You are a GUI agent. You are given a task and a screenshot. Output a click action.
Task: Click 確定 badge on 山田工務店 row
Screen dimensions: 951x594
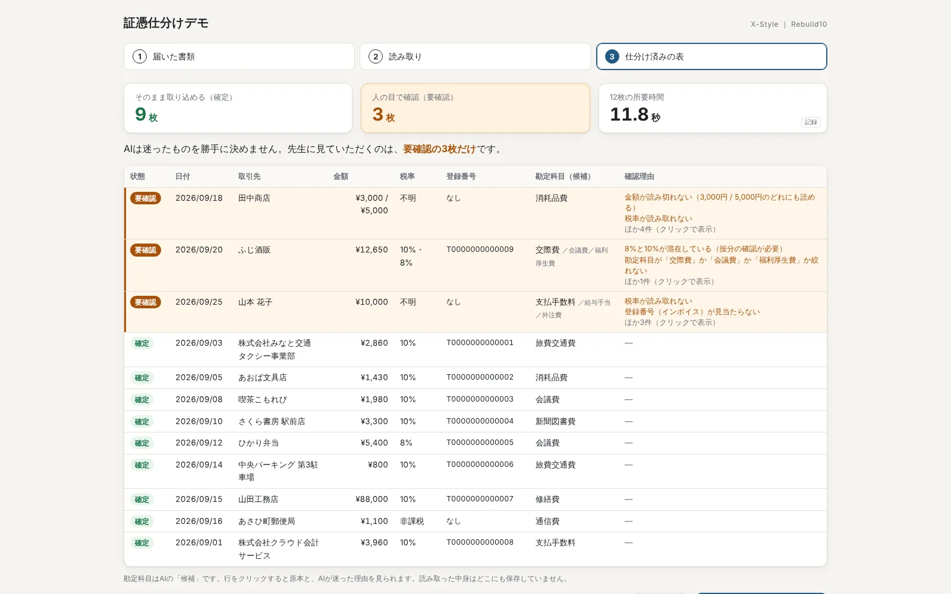coord(142,500)
